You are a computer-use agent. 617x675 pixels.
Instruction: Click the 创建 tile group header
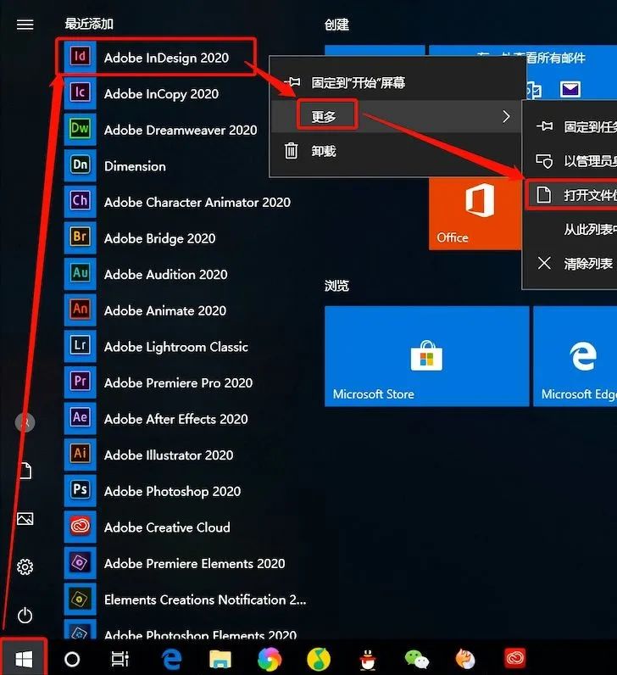tap(336, 25)
